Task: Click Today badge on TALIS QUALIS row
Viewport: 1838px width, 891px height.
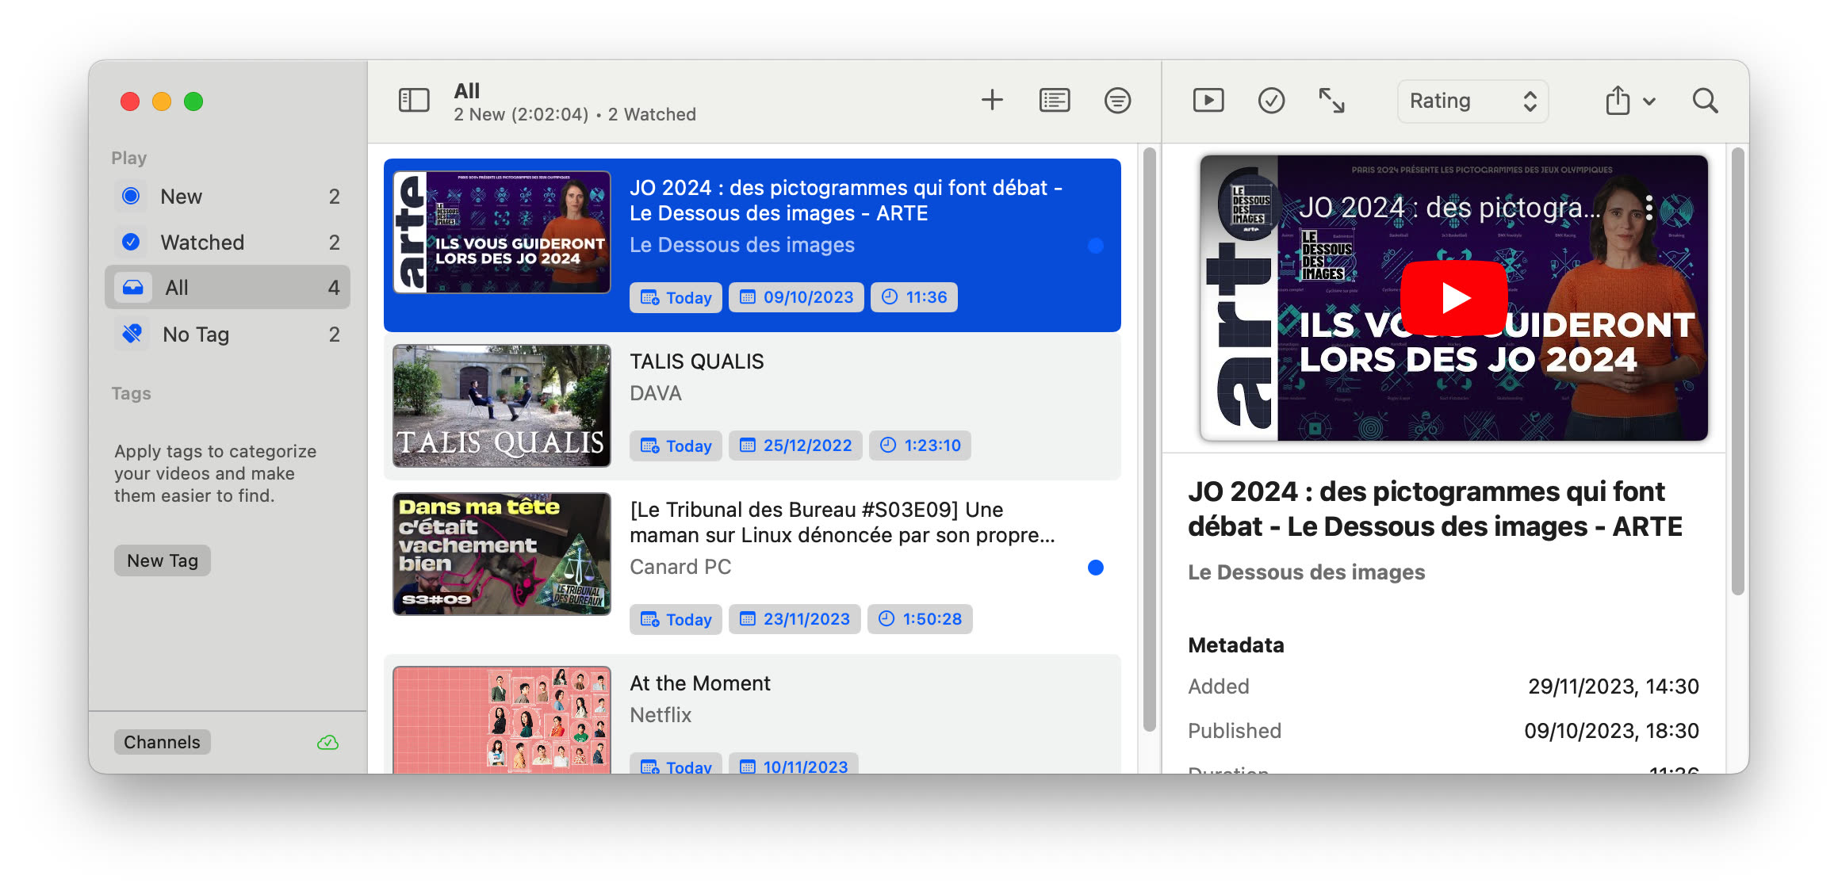Action: coord(676,445)
